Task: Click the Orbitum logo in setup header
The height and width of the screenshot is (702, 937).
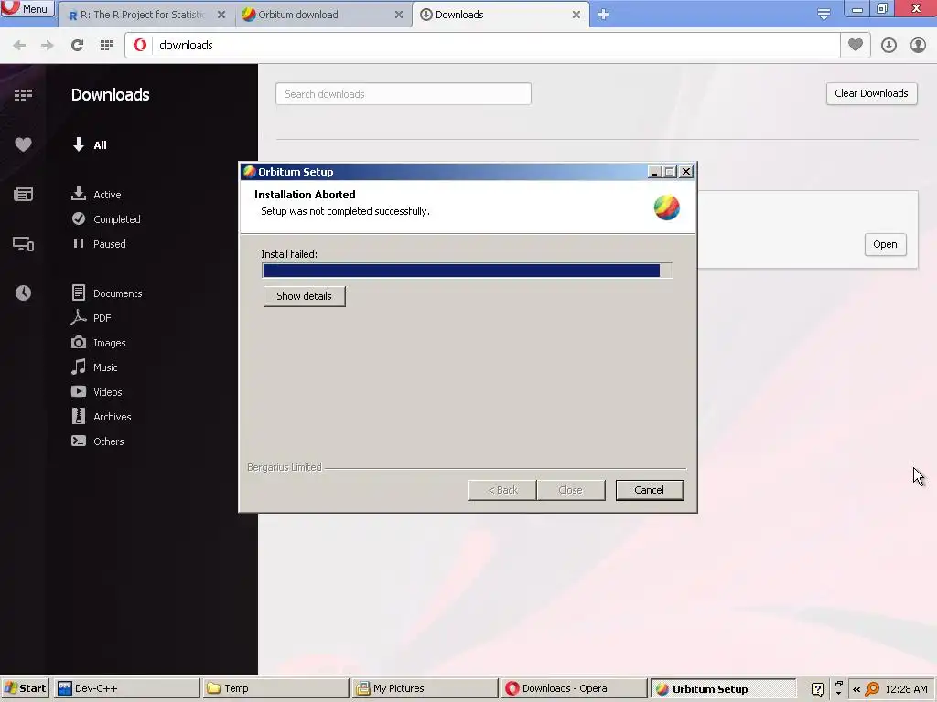Action: click(x=667, y=207)
